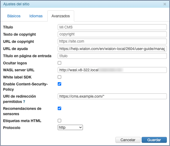Open the Protocolo dropdown
The height and width of the screenshot is (146, 170).
70,128
